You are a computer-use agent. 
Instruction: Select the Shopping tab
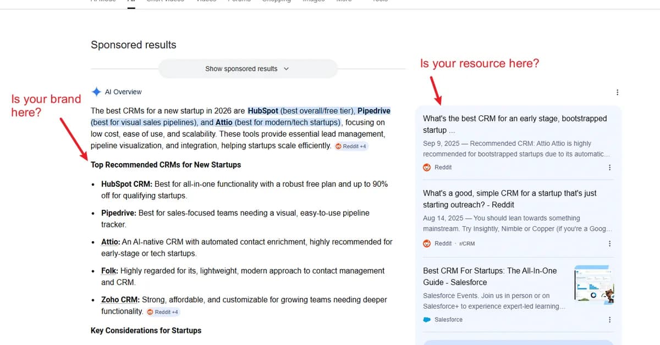pos(276,2)
